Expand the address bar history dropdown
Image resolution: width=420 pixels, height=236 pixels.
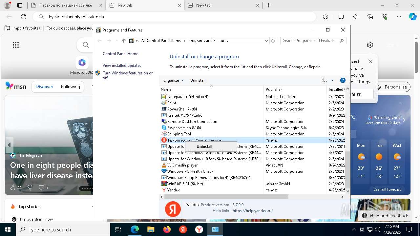(x=266, y=41)
